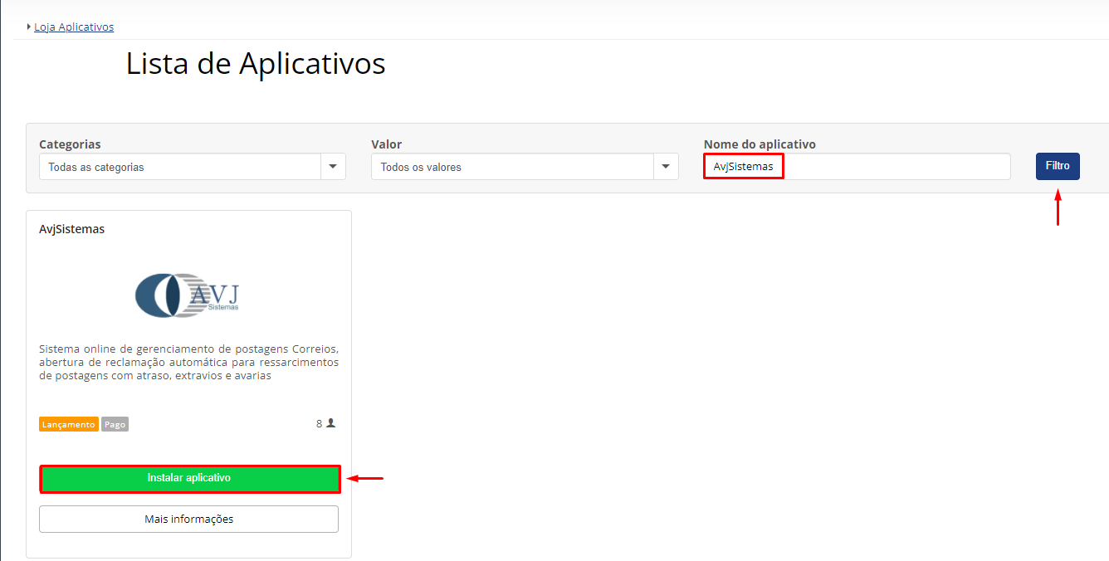Expand the Valor dropdown arrow

pos(666,167)
